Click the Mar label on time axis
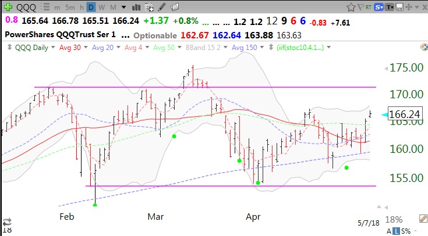The image size is (428, 236). 155,217
